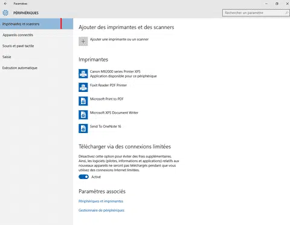Viewport: 290px width, 225px height.
Task: Open the Périphériques et imprimantes link
Action: coord(101,201)
